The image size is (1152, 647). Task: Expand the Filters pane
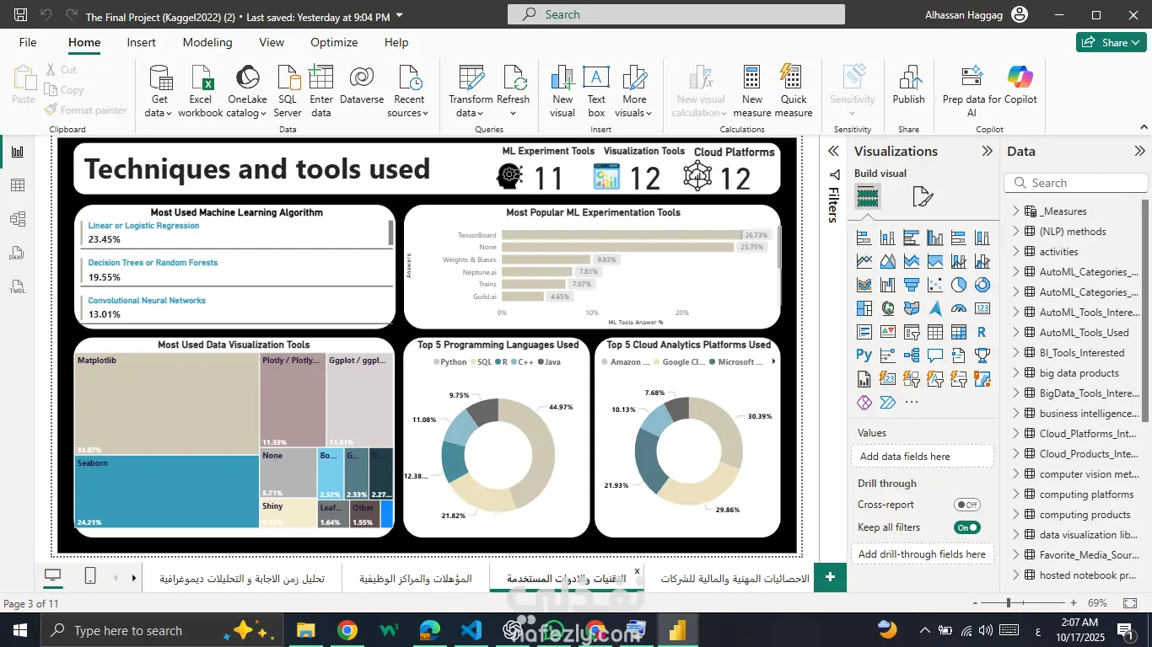pyautogui.click(x=833, y=152)
